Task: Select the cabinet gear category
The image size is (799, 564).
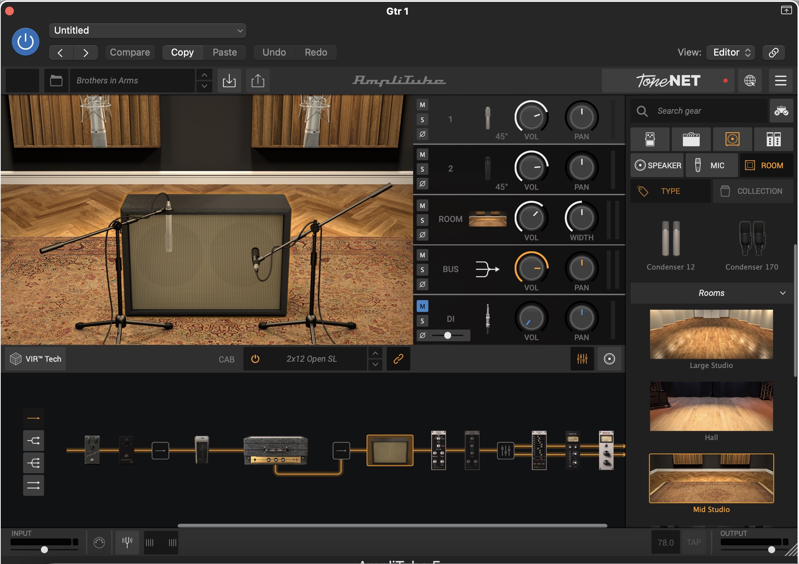Action: click(732, 139)
